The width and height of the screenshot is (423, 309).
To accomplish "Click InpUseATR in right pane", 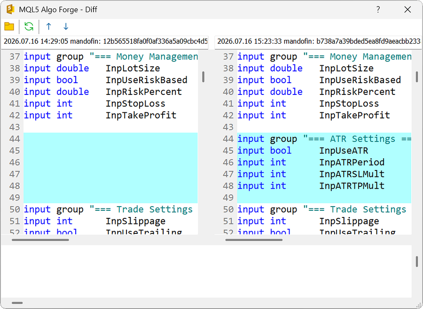I will pyautogui.click(x=344, y=151).
